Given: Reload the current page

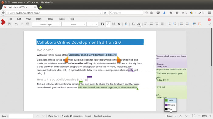Looking at the screenshot, I should click(x=105, y=13).
